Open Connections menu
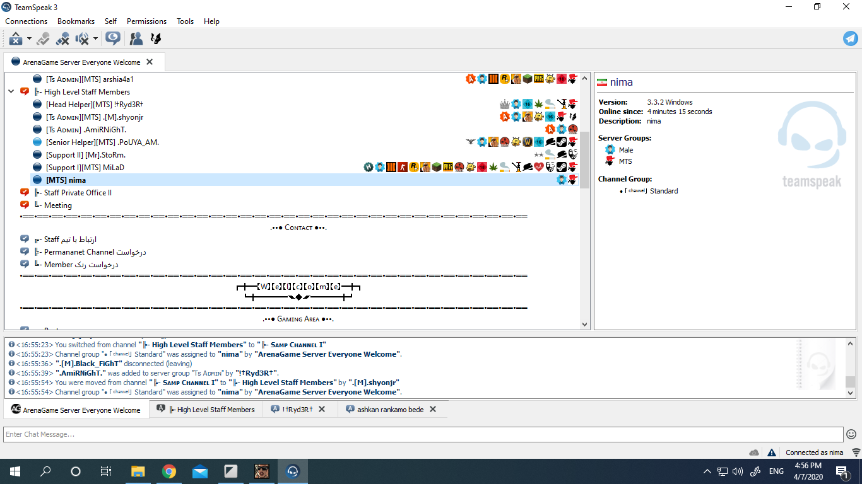The height and width of the screenshot is (484, 862). pyautogui.click(x=27, y=21)
